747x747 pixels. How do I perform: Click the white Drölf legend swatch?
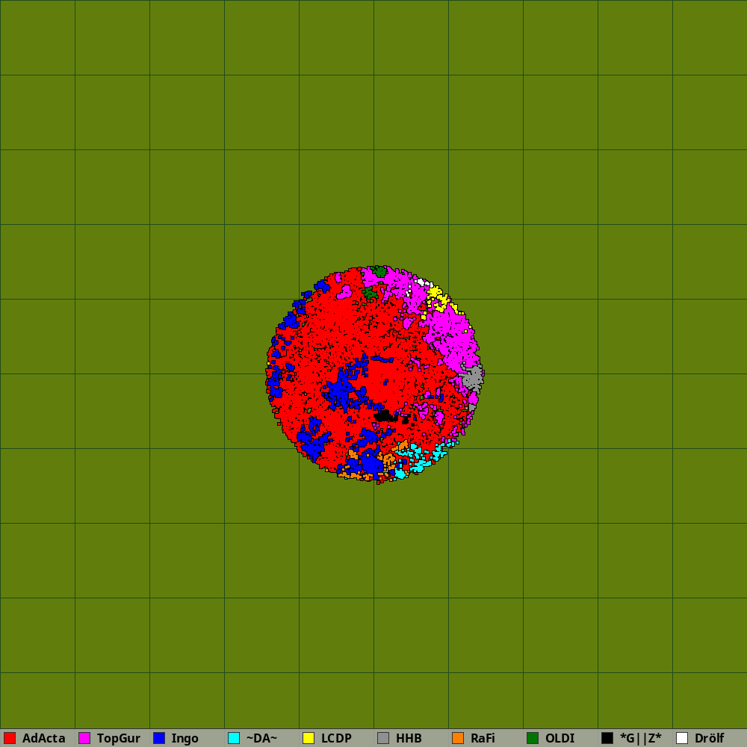pos(682,738)
